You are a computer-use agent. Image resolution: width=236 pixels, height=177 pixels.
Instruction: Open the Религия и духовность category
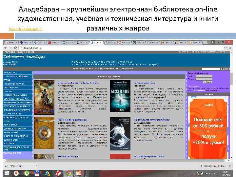point(17,117)
